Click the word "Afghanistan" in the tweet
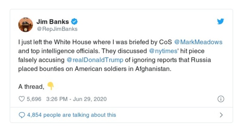This screenshot has width=242, height=133. coord(153,68)
